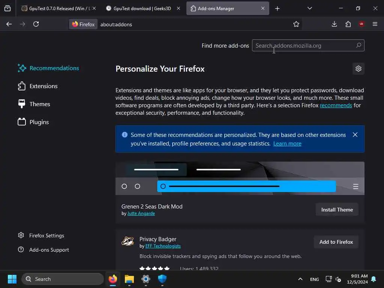Open the Plugins category

(33, 122)
